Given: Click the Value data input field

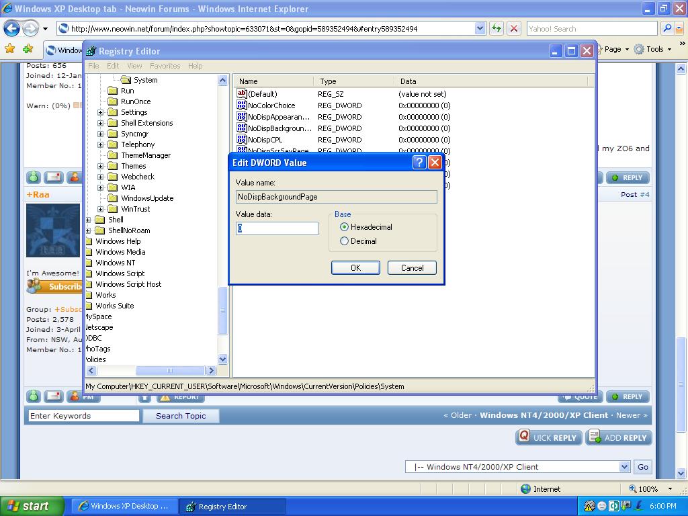Looking at the screenshot, I should pos(277,228).
